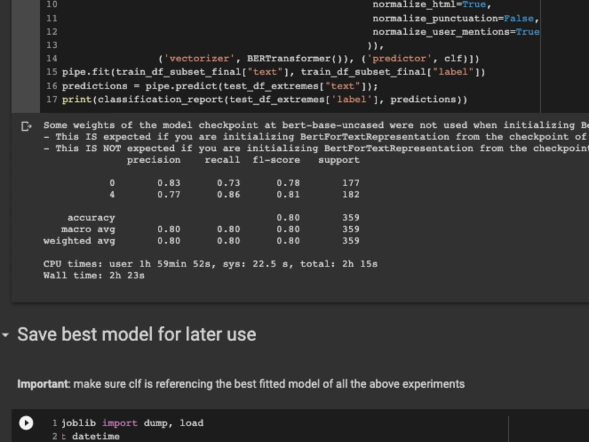This screenshot has width=589, height=442.
Task: Select the 'Save best model for later use' heading
Action: tap(137, 334)
